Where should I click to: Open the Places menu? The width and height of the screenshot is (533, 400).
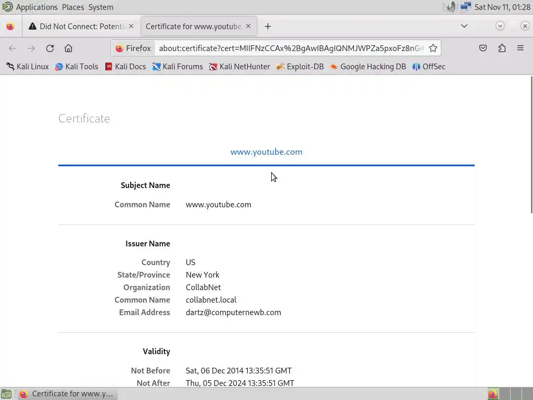[x=73, y=7]
